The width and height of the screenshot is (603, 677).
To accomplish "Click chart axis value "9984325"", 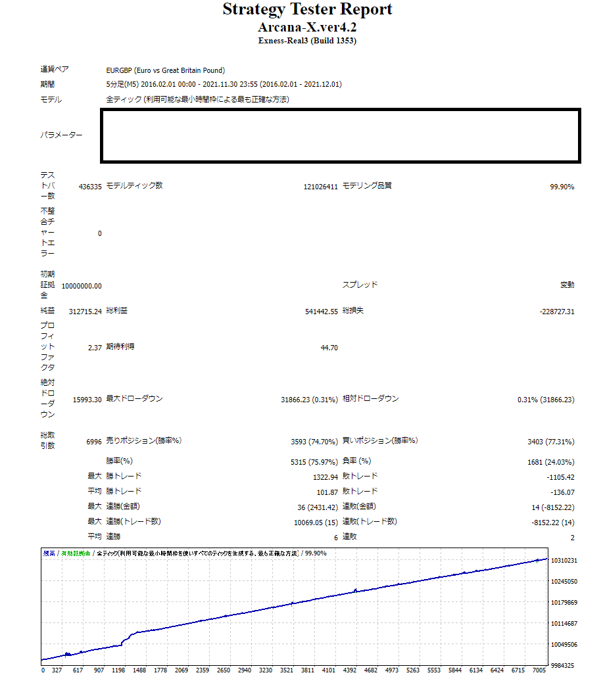I will (562, 665).
